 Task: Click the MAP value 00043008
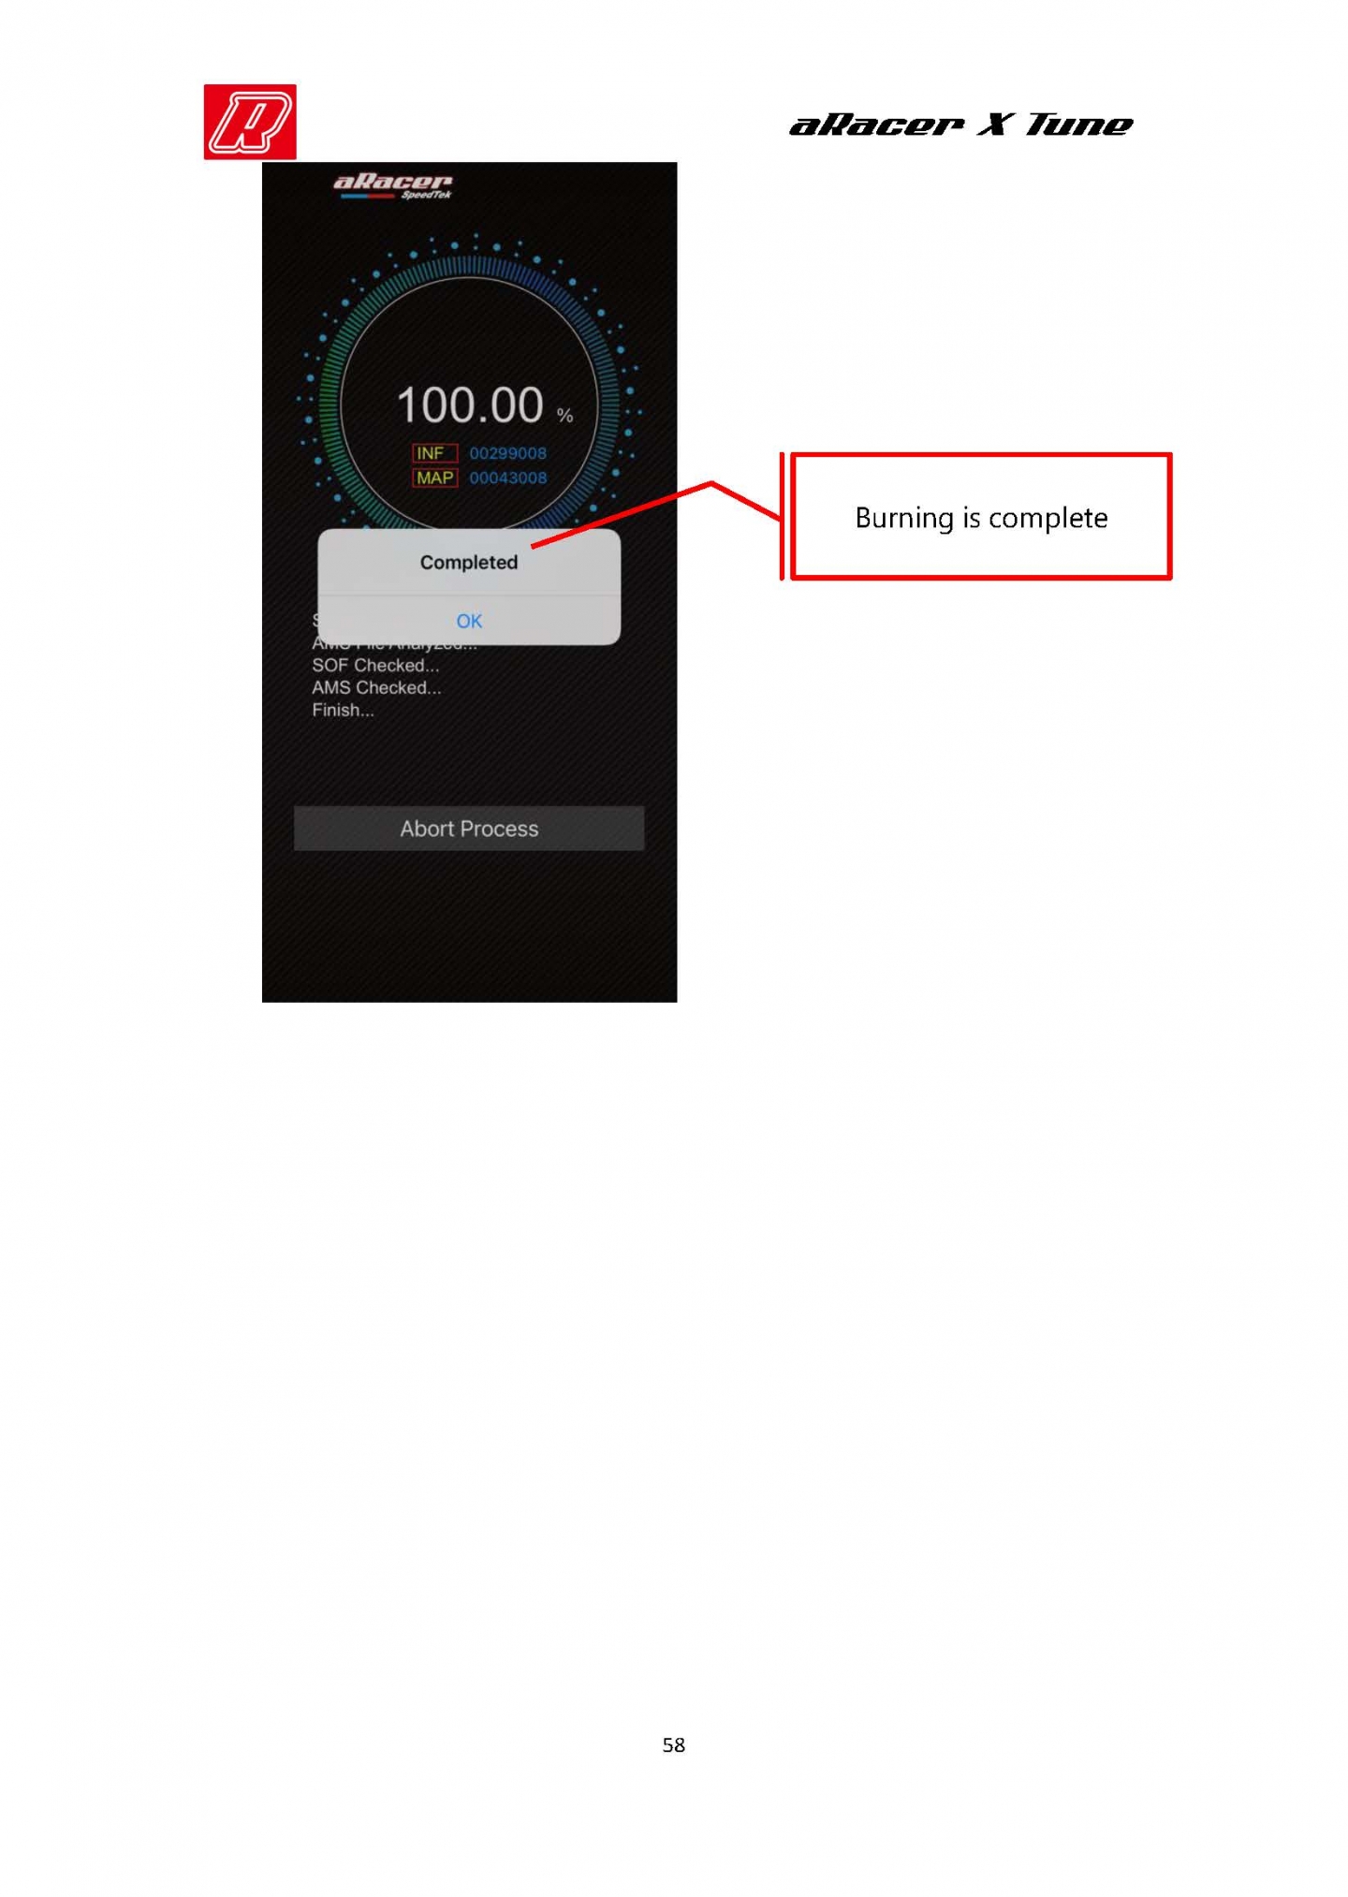point(507,478)
